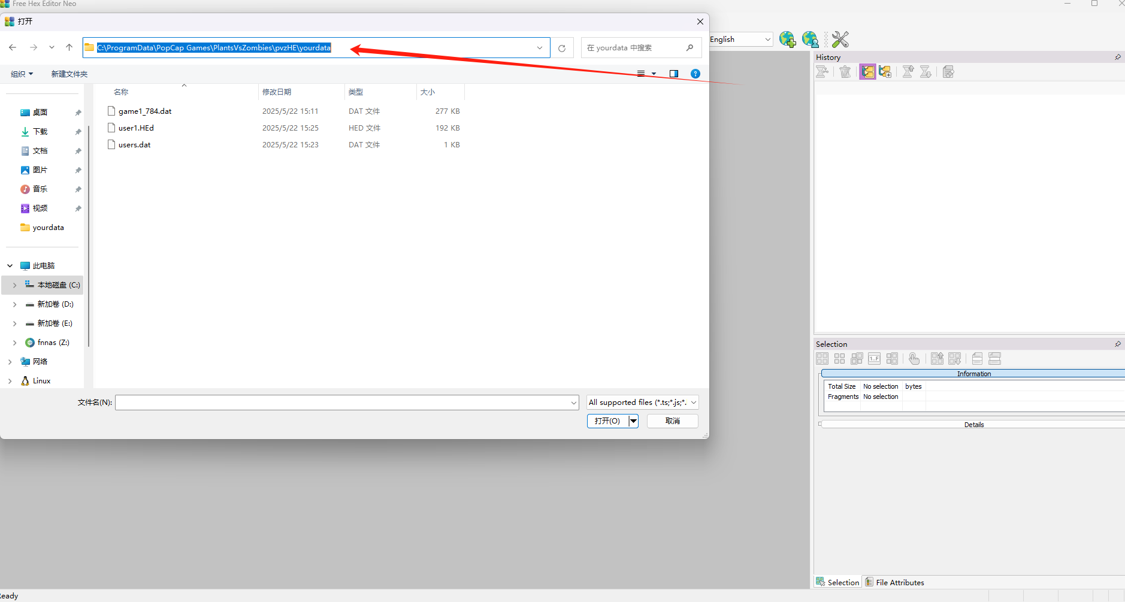This screenshot has width=1125, height=602.
Task: Pin the History panel
Action: click(x=1117, y=58)
